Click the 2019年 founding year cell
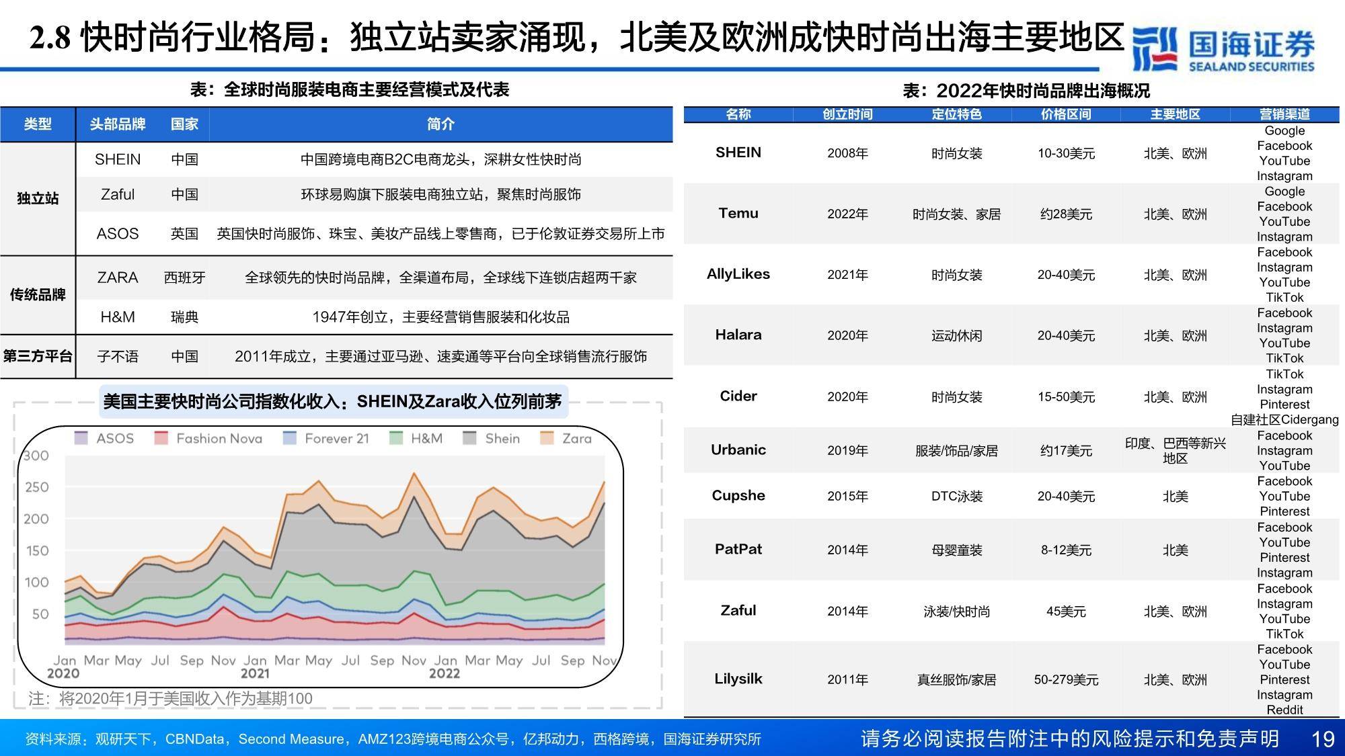The height and width of the screenshot is (756, 1345). point(847,451)
